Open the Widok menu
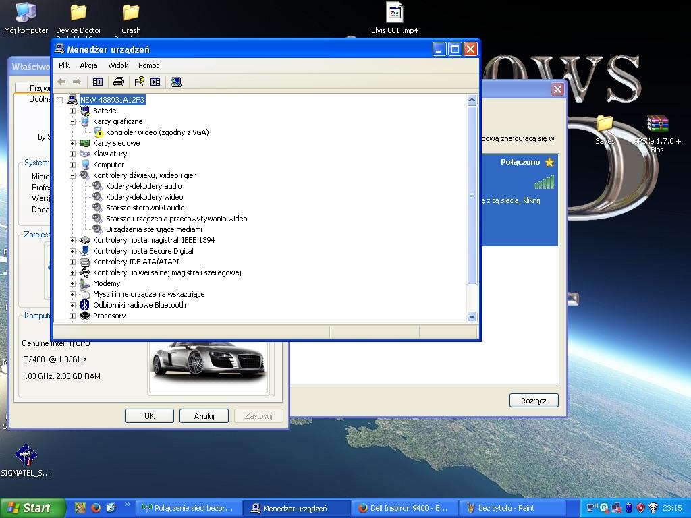 (x=118, y=65)
